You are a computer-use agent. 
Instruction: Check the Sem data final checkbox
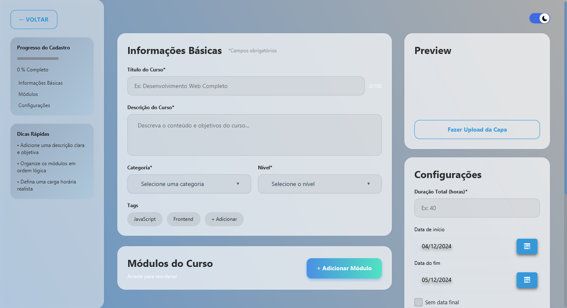(418, 302)
